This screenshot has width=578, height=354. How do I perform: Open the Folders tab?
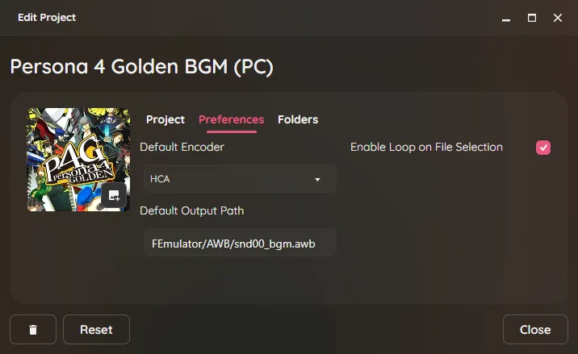click(298, 119)
